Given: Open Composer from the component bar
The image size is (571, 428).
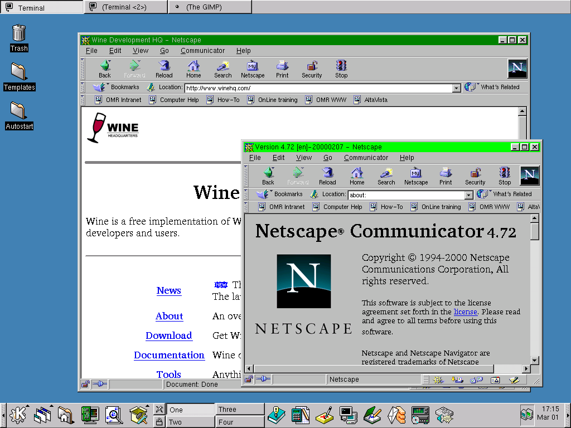Looking at the screenshot, I should [x=514, y=380].
